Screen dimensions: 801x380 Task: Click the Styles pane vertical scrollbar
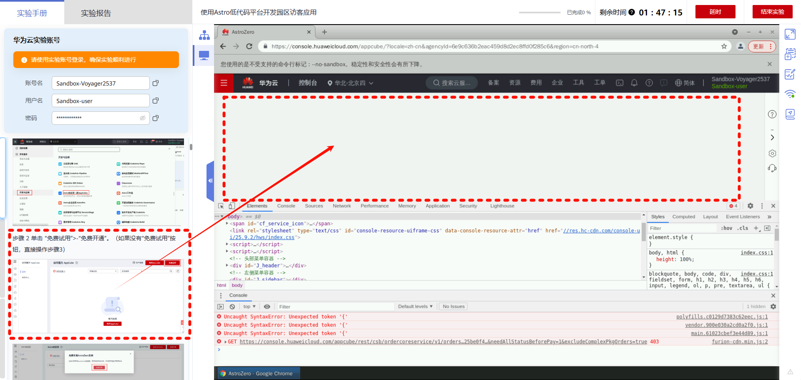coord(776,234)
